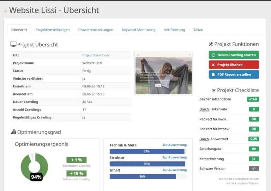
Task: Select the Teilen tab
Action: (198, 30)
